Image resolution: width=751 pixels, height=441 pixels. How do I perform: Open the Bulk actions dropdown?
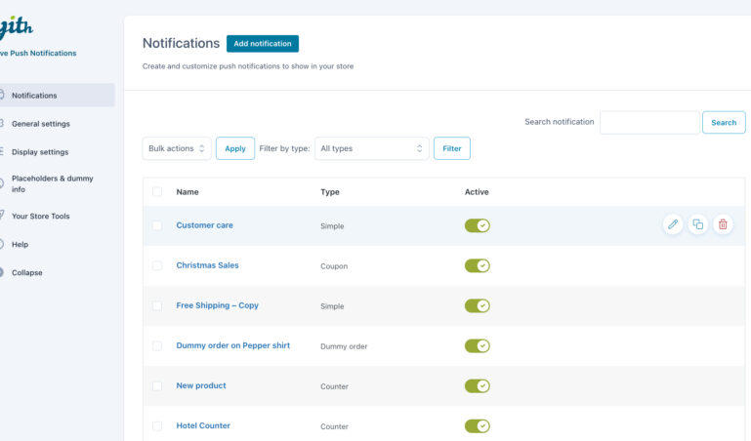point(177,148)
